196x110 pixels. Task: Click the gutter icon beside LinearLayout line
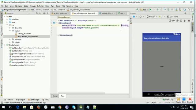tap(54, 23)
